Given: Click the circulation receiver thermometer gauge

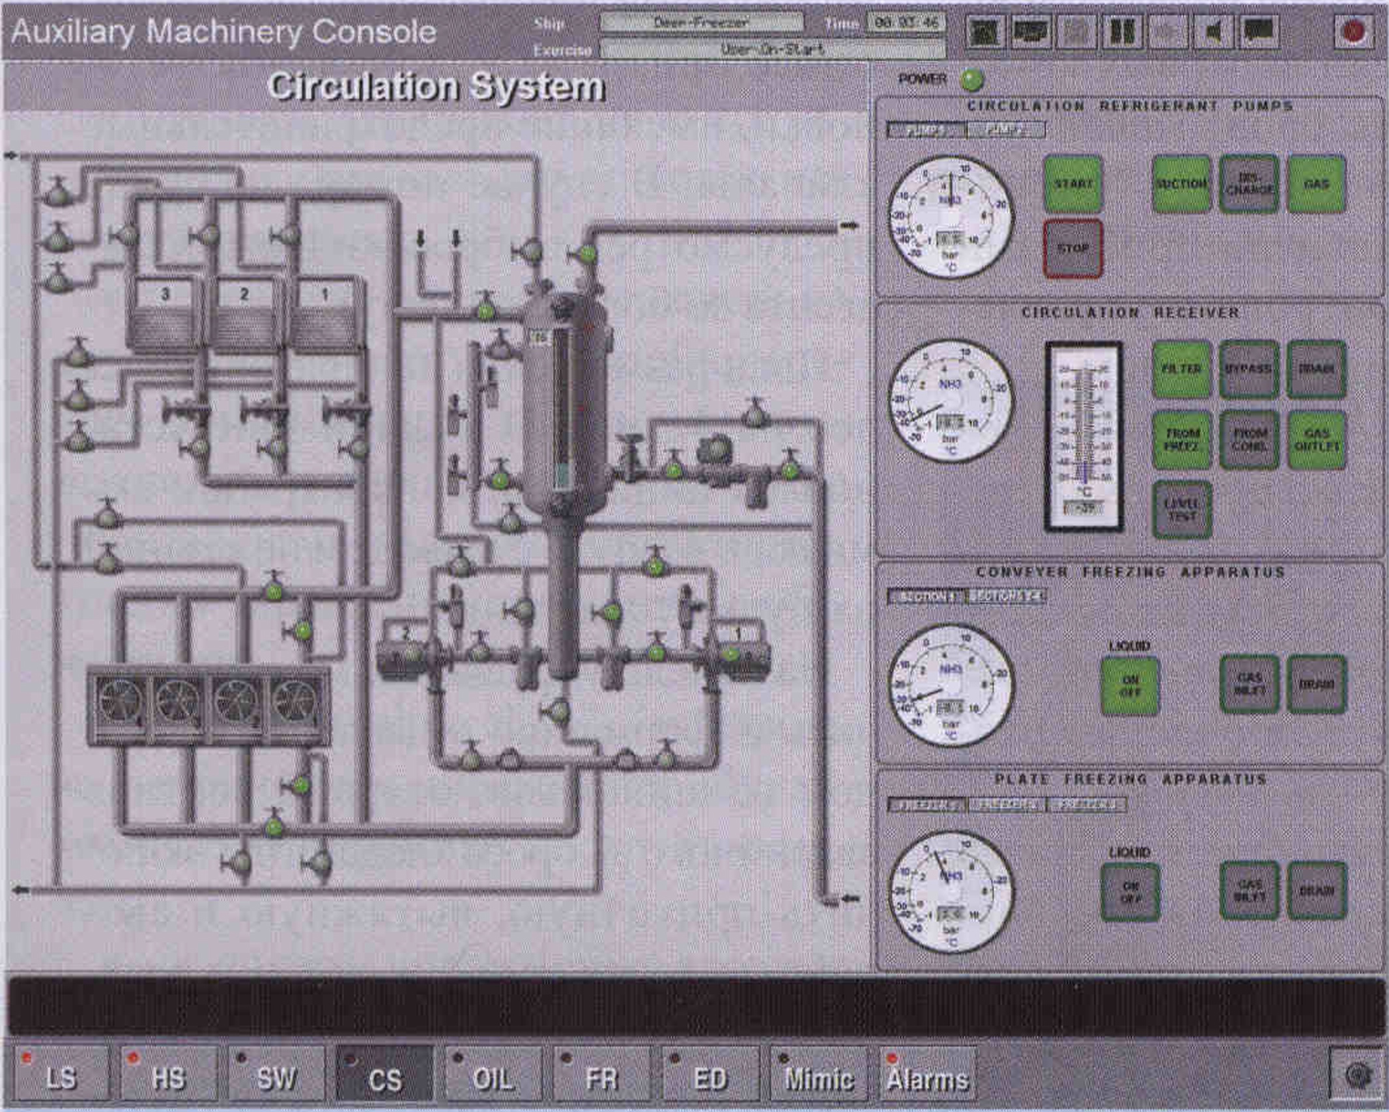Looking at the screenshot, I should (1083, 435).
